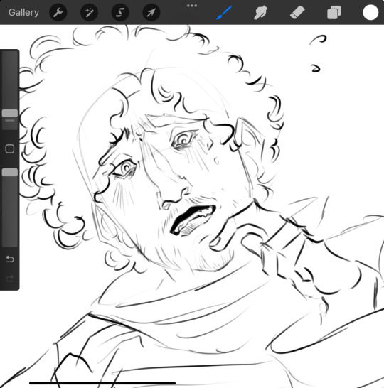Open the white active color picker

(370, 12)
